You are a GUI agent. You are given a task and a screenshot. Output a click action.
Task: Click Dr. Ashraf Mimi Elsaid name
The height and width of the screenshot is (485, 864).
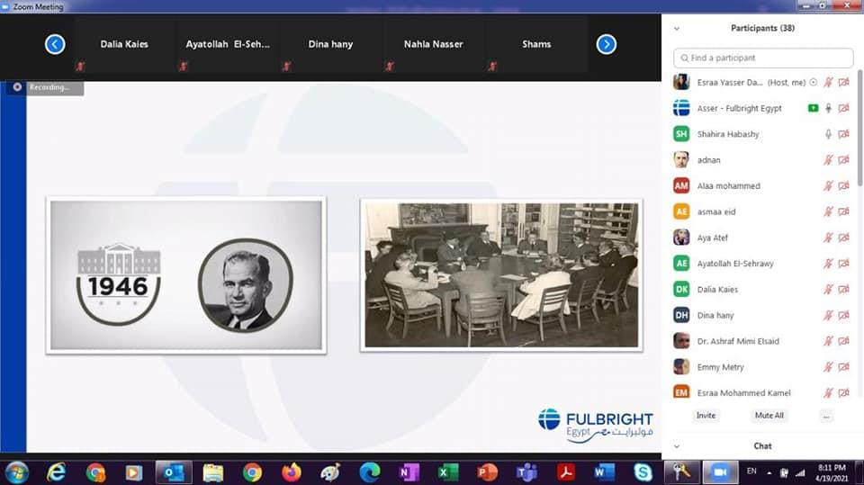pyautogui.click(x=738, y=341)
